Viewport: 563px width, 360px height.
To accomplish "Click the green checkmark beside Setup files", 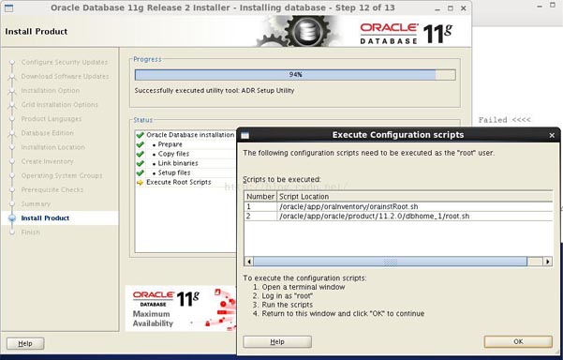I will (140, 172).
